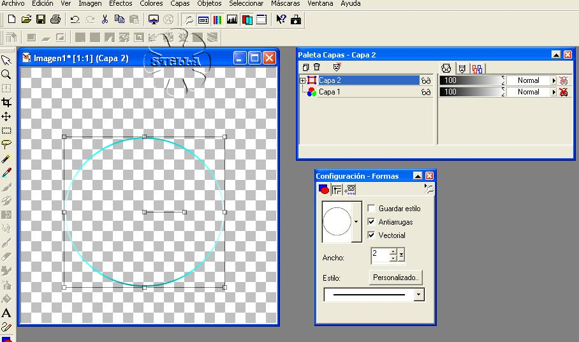This screenshot has height=342, width=579.
Task: Open the shape type dropdown beside circle preview
Action: pos(356,221)
